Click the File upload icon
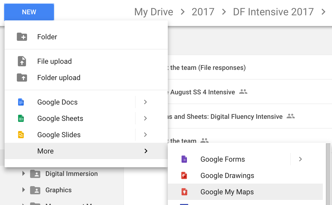 pyautogui.click(x=22, y=61)
